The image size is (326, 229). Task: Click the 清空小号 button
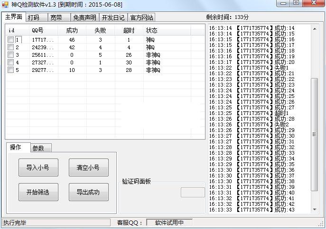click(88, 167)
